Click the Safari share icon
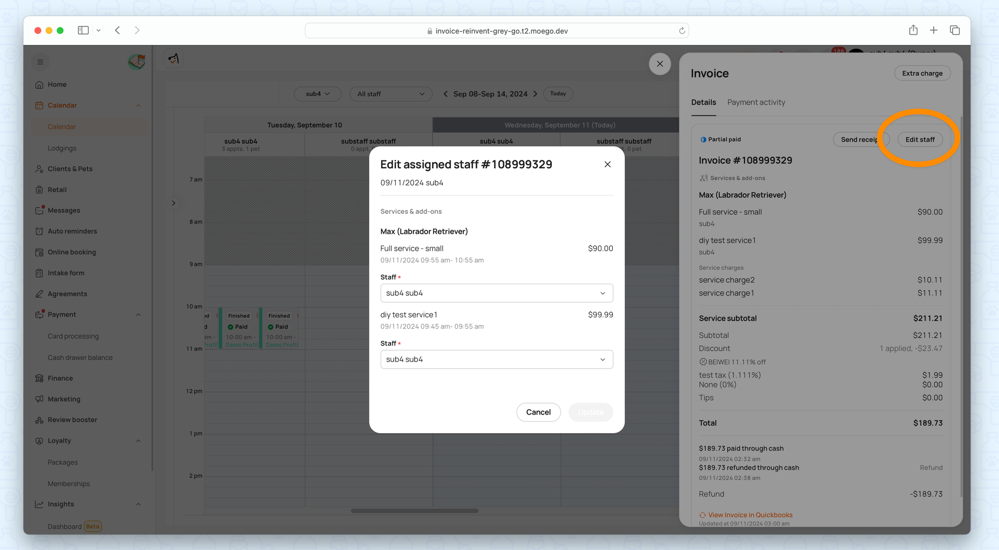This screenshot has height=550, width=999. [913, 30]
